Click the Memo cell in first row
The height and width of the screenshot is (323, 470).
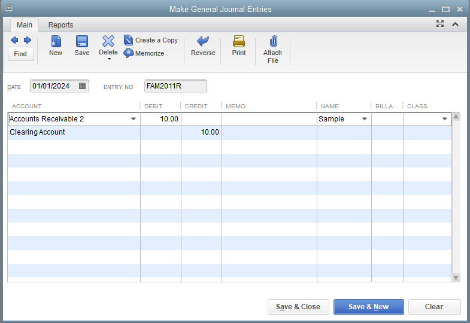(269, 119)
